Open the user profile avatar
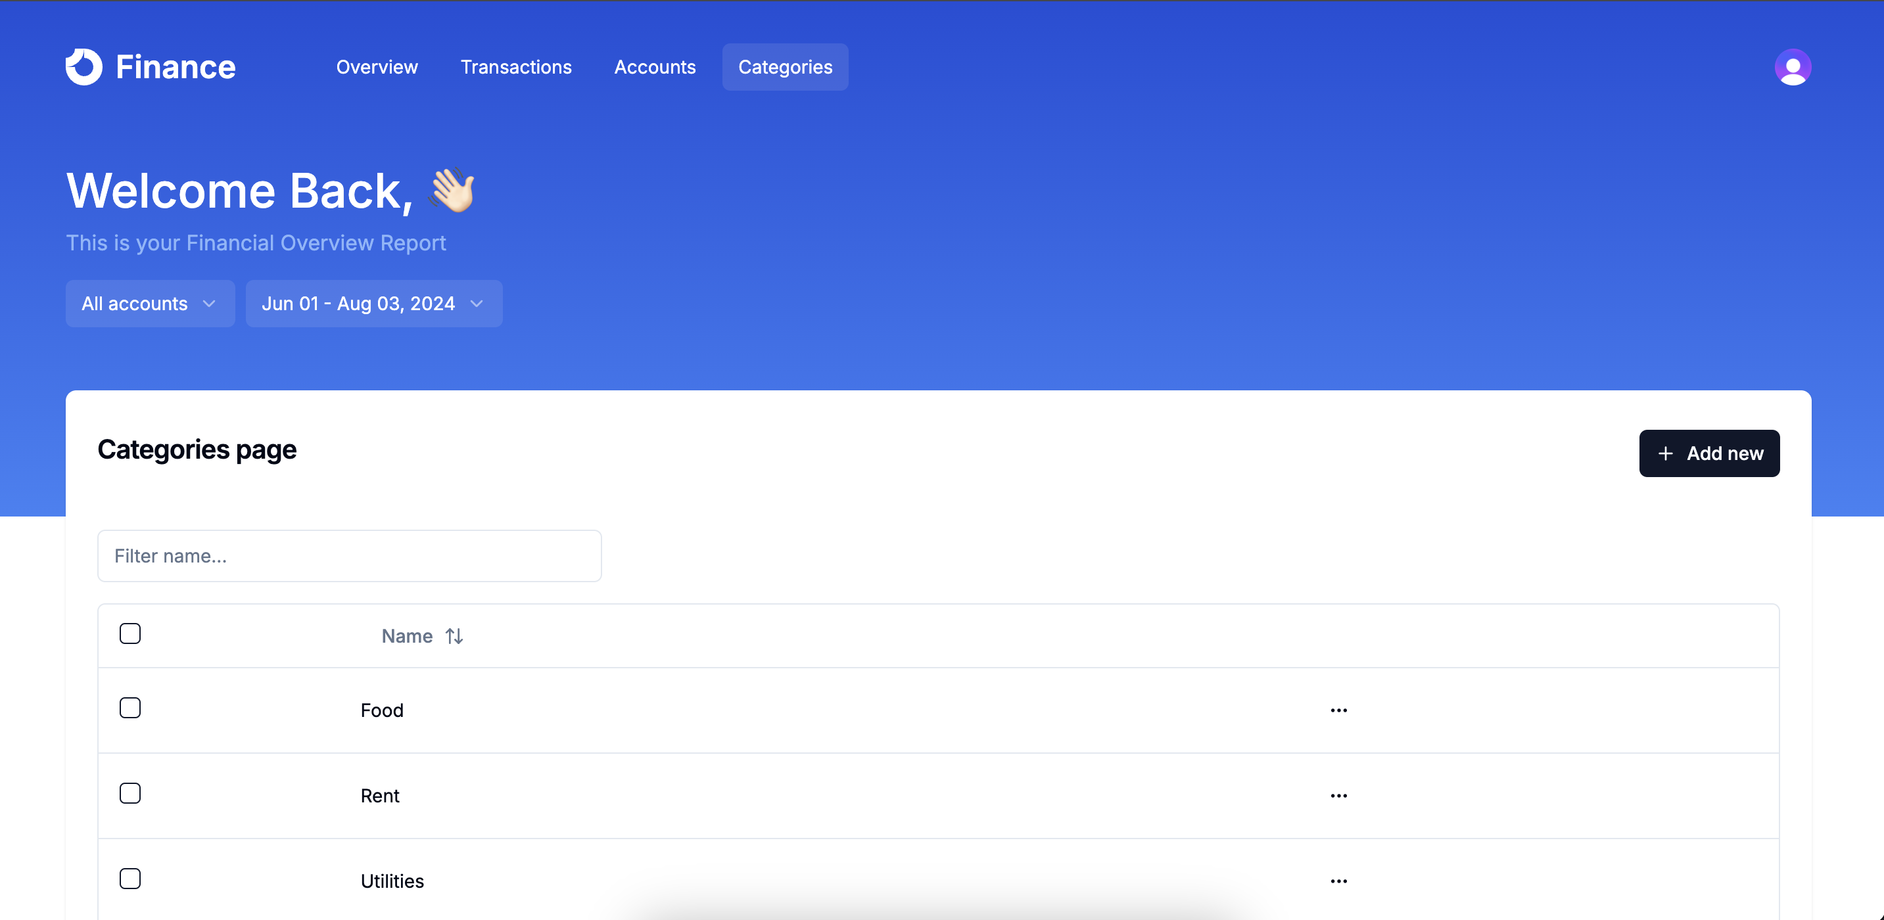 [x=1793, y=66]
